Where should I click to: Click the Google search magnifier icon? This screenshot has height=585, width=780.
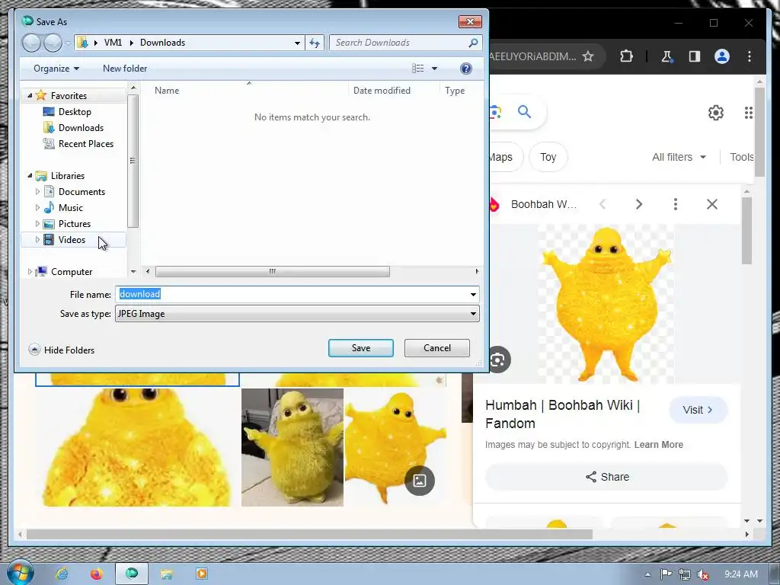524,112
